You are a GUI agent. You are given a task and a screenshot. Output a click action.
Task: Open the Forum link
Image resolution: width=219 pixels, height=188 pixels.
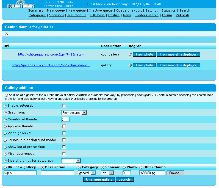click(x=167, y=15)
